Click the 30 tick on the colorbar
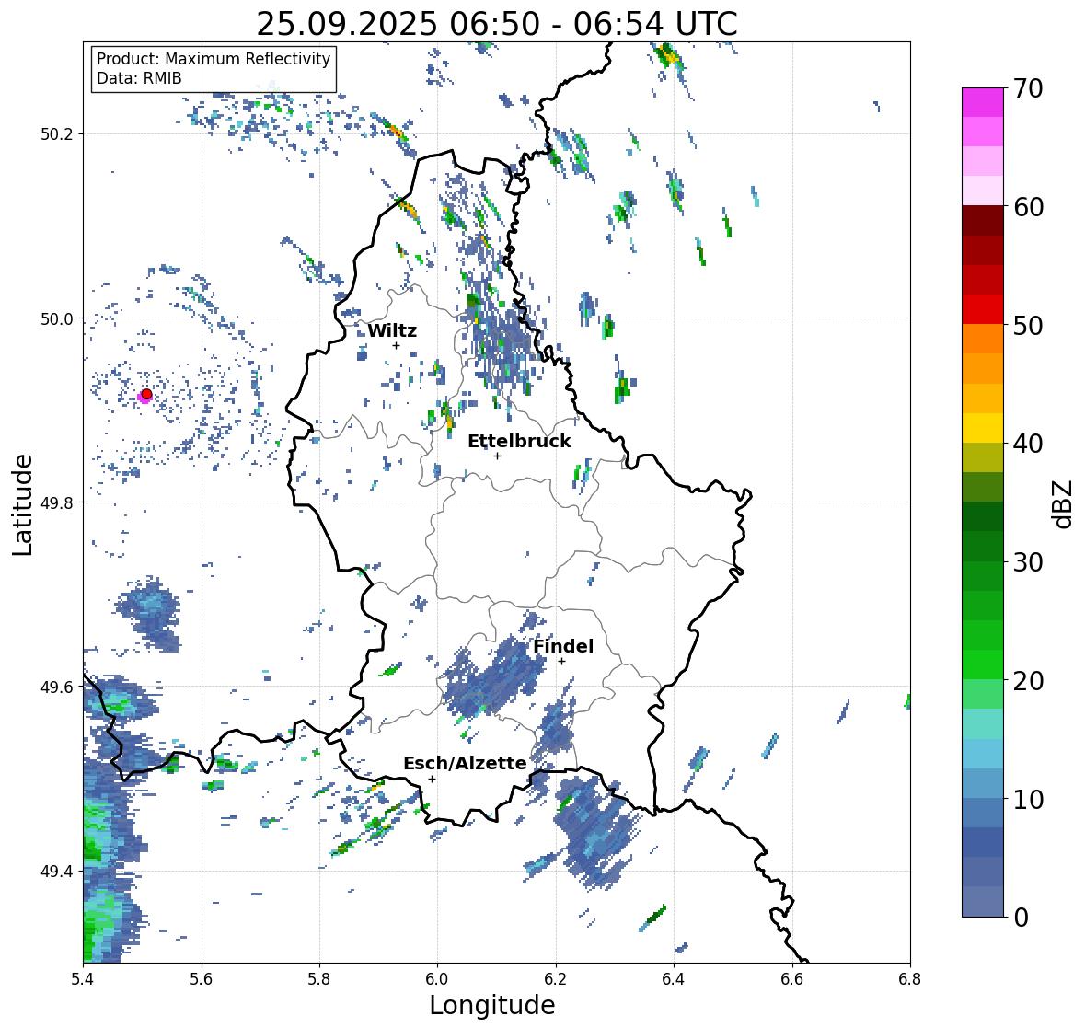The image size is (1085, 1028). pyautogui.click(x=1028, y=561)
